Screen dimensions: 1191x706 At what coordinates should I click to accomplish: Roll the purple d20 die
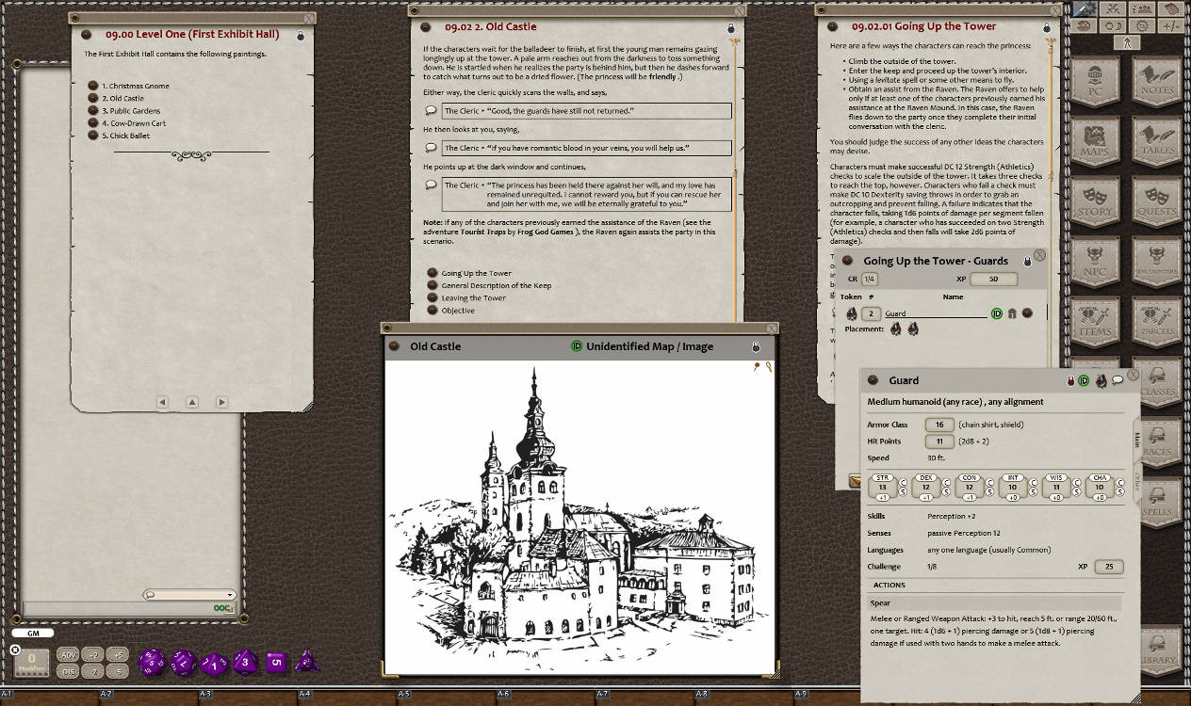tap(155, 662)
